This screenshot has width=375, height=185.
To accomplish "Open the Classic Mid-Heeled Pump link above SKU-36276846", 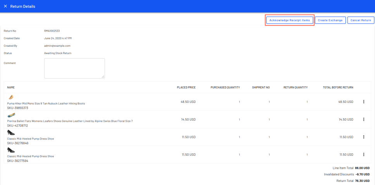I will pyautogui.click(x=31, y=138).
